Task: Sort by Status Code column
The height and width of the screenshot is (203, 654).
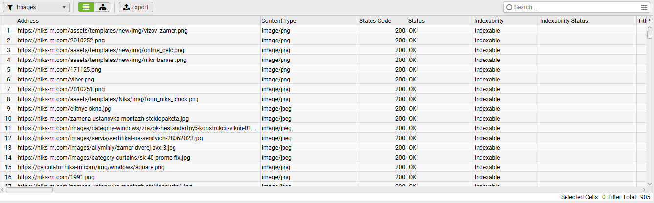Action: click(x=382, y=21)
